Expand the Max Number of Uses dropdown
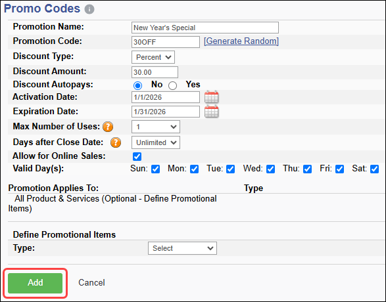Image resolution: width=386 pixels, height=302 pixels. pos(156,127)
